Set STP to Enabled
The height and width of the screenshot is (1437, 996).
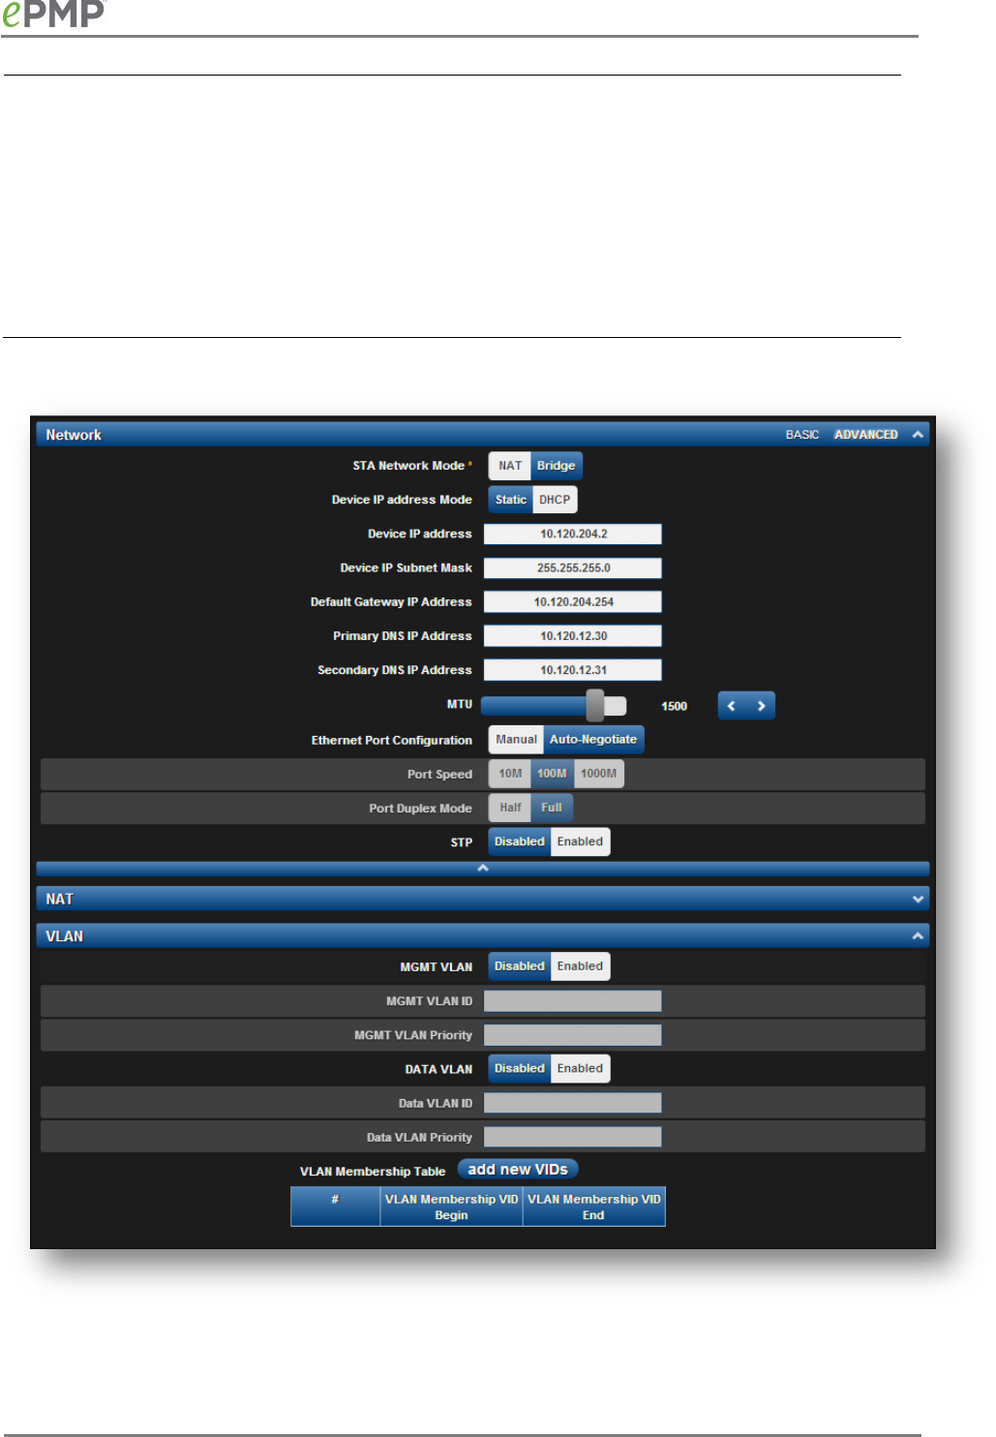point(580,841)
